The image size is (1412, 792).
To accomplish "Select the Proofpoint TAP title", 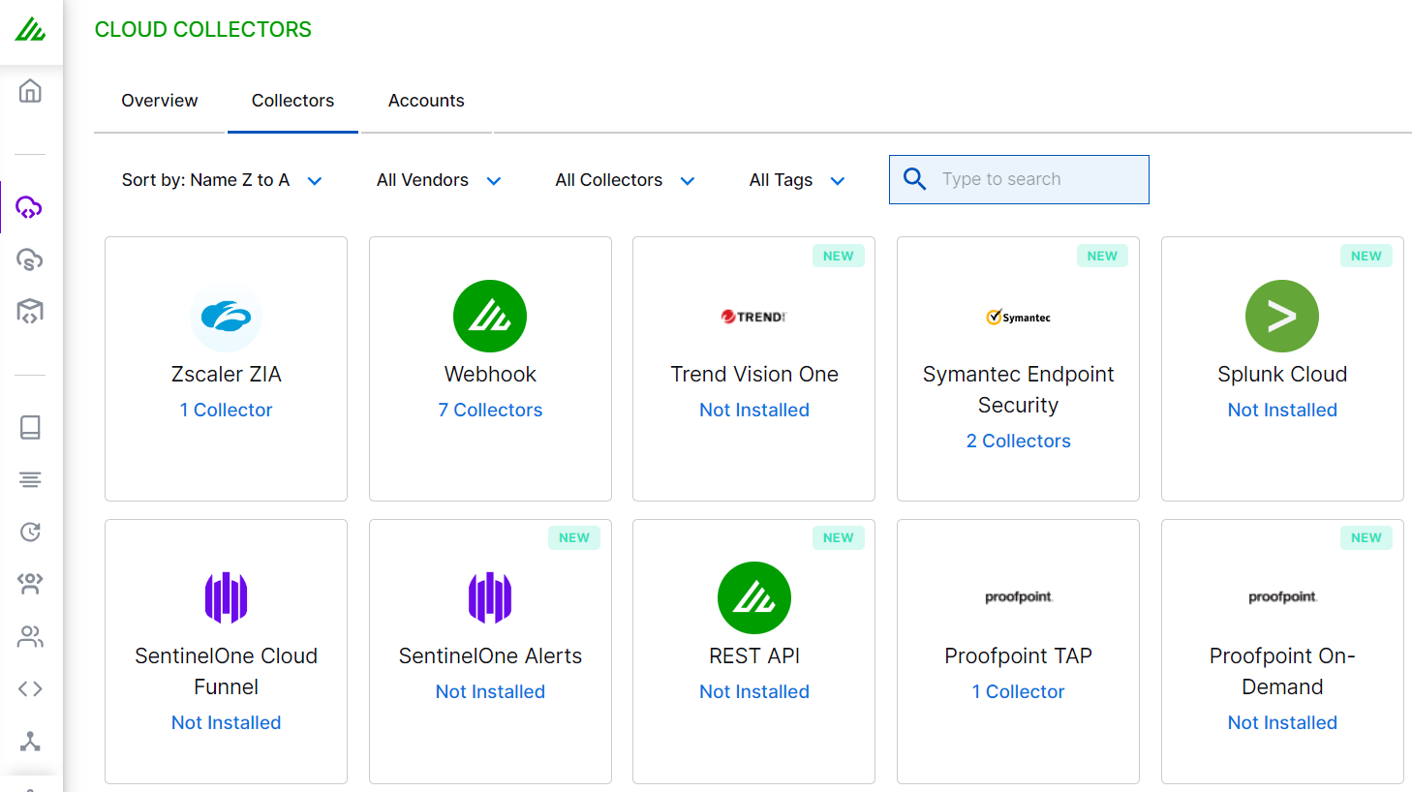I will 1019,655.
